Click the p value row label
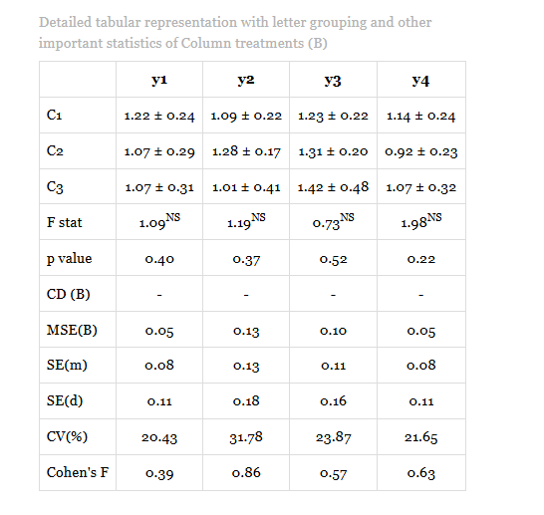This screenshot has height=515, width=544. pyautogui.click(x=69, y=258)
